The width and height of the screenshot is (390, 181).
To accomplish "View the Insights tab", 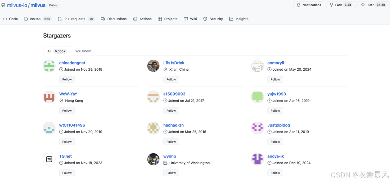I will pos(239,19).
